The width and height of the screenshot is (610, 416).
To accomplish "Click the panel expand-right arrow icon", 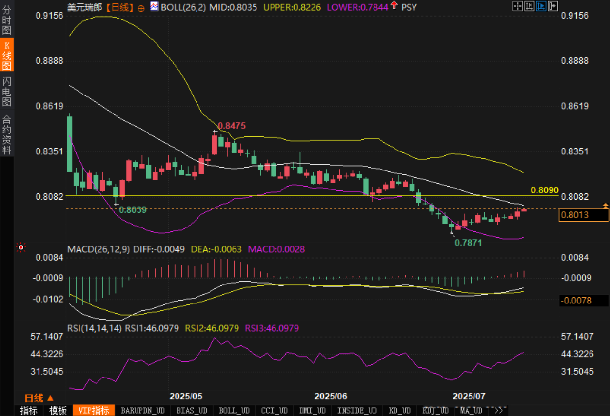I will tap(552, 6).
